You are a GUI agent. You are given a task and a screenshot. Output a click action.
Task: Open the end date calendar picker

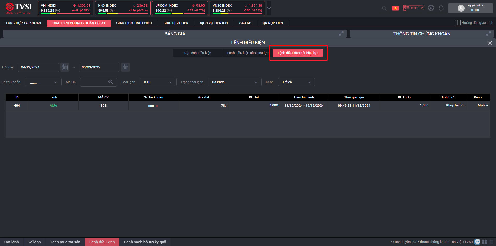pos(126,67)
